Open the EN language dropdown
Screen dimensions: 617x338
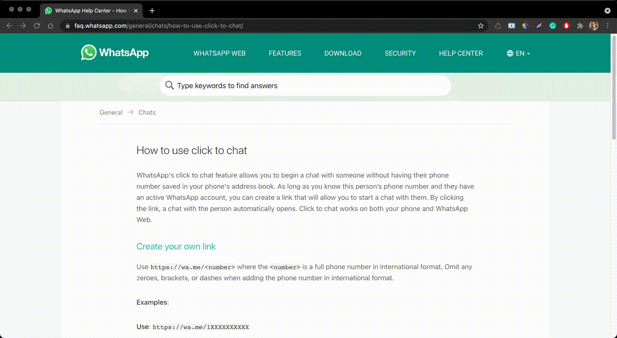(x=518, y=53)
